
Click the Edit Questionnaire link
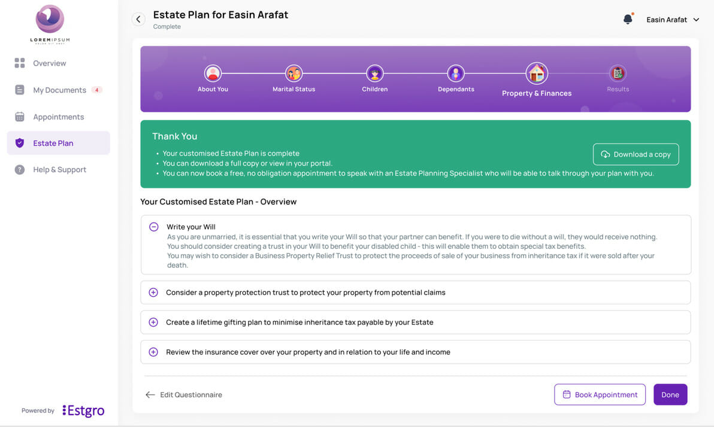pos(184,395)
